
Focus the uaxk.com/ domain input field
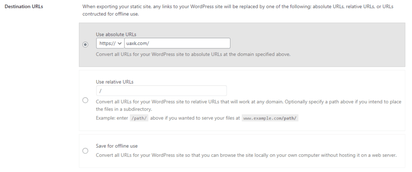tap(177, 43)
